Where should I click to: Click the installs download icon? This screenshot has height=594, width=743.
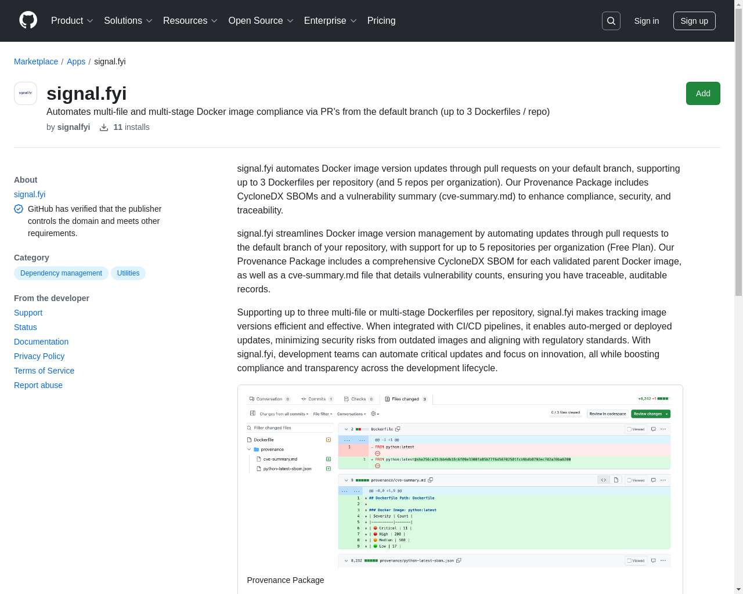(x=104, y=128)
